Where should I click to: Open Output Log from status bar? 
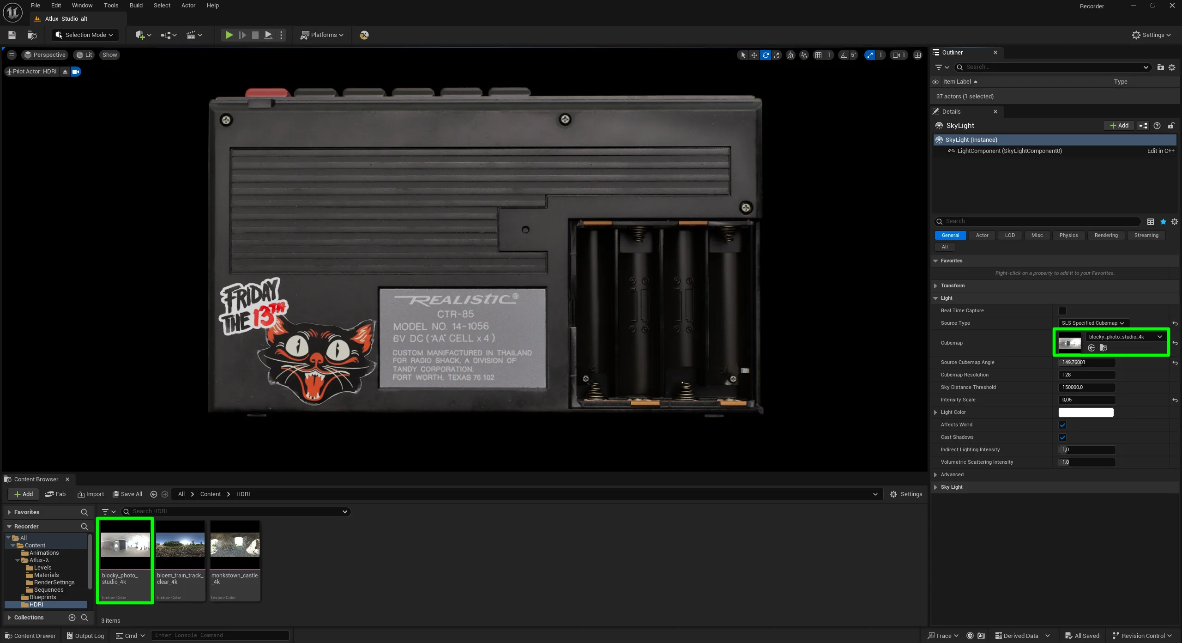(x=85, y=636)
